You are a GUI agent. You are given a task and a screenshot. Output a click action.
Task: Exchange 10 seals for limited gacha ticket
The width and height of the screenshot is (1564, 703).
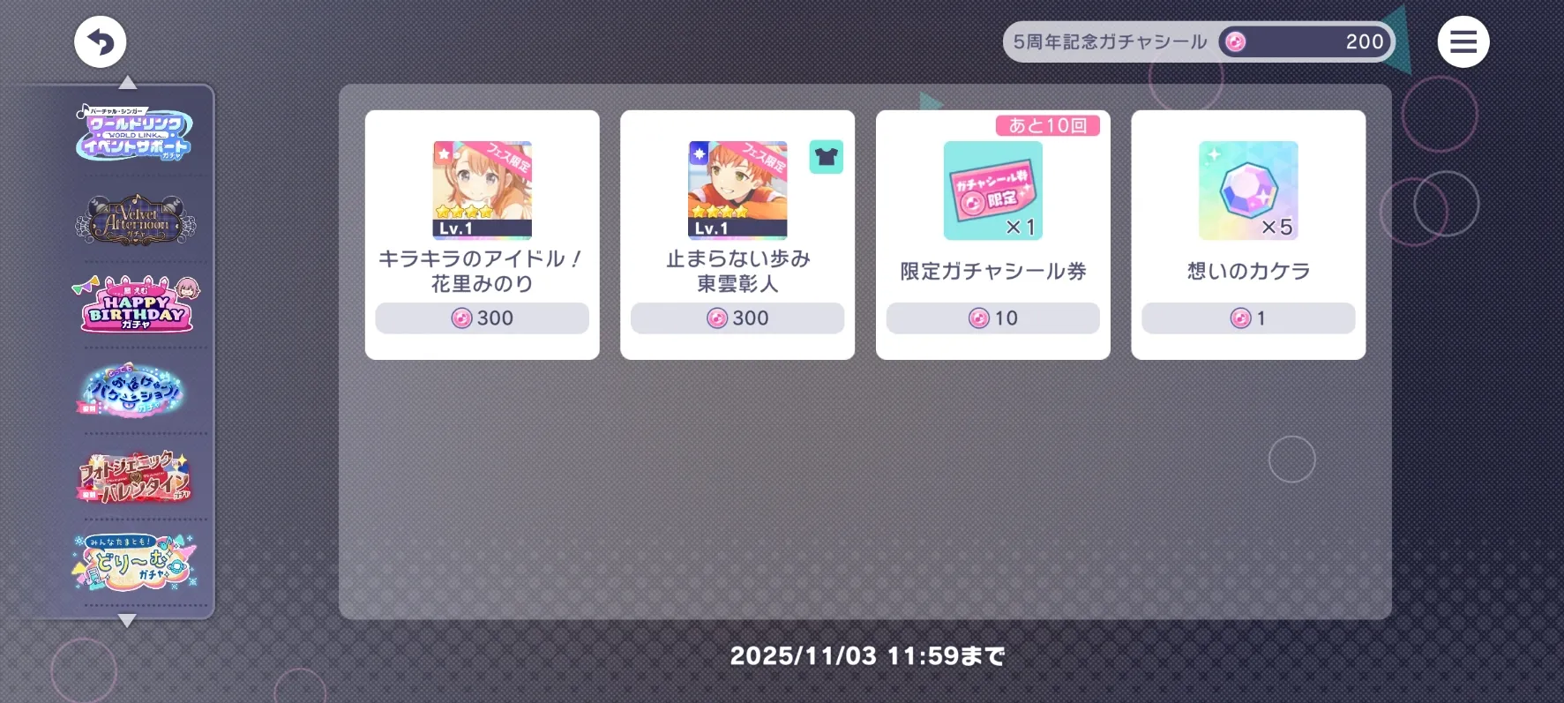pos(993,318)
